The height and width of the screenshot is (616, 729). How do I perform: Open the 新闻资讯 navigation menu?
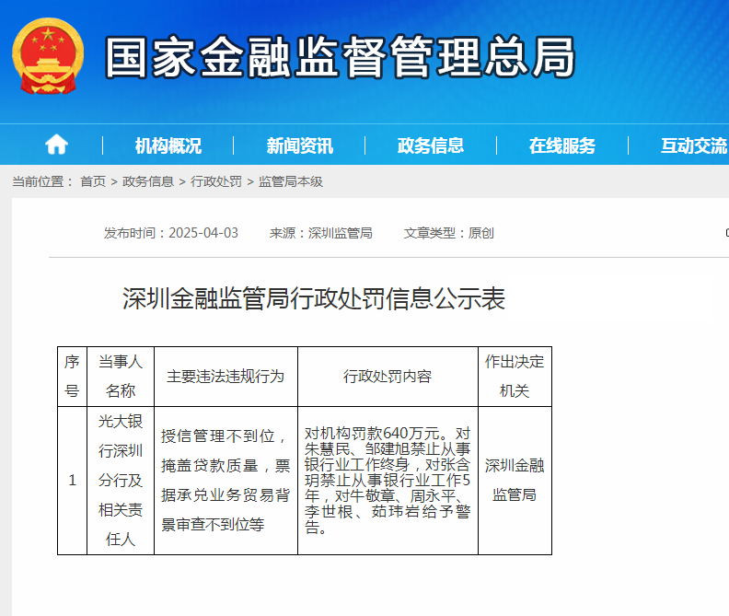[299, 145]
